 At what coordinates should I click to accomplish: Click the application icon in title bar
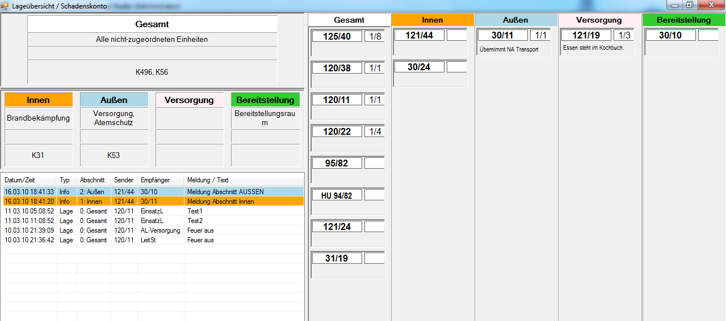coord(5,5)
